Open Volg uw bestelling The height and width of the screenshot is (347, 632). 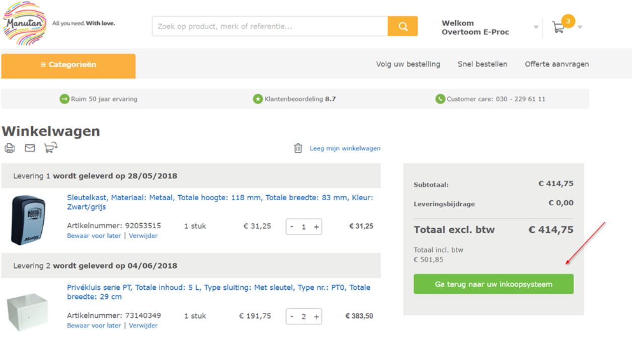point(408,64)
